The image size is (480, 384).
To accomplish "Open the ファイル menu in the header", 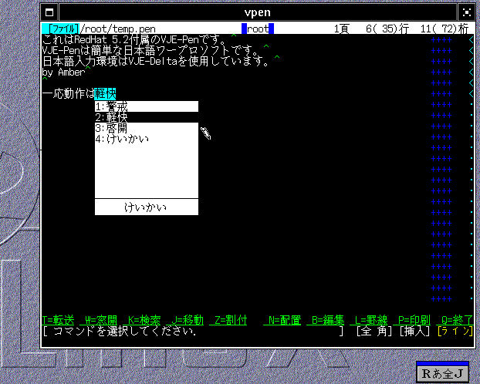I will [60, 29].
